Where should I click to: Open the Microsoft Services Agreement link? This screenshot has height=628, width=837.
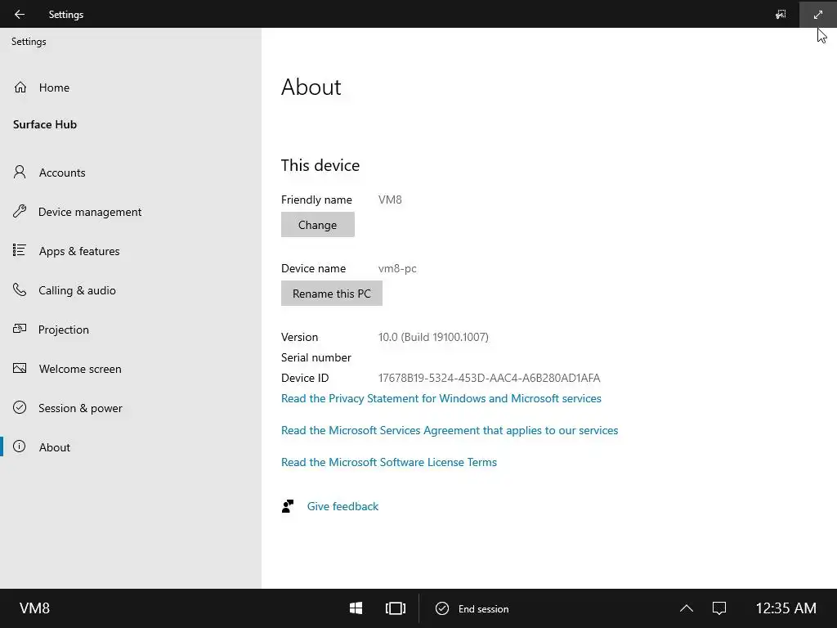point(450,430)
